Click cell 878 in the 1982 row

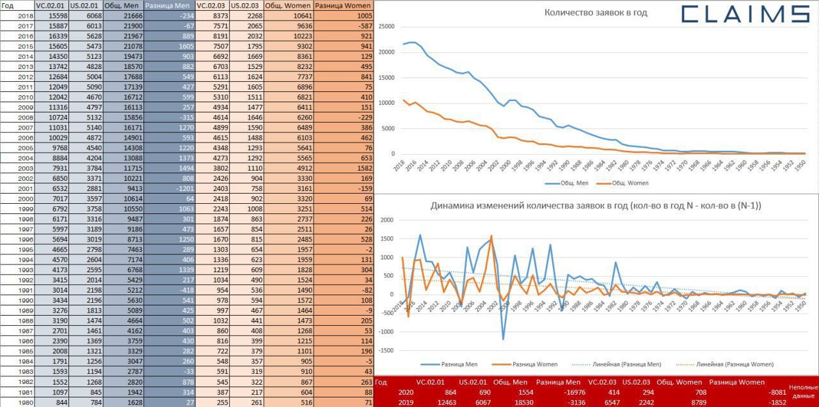[x=169, y=382]
